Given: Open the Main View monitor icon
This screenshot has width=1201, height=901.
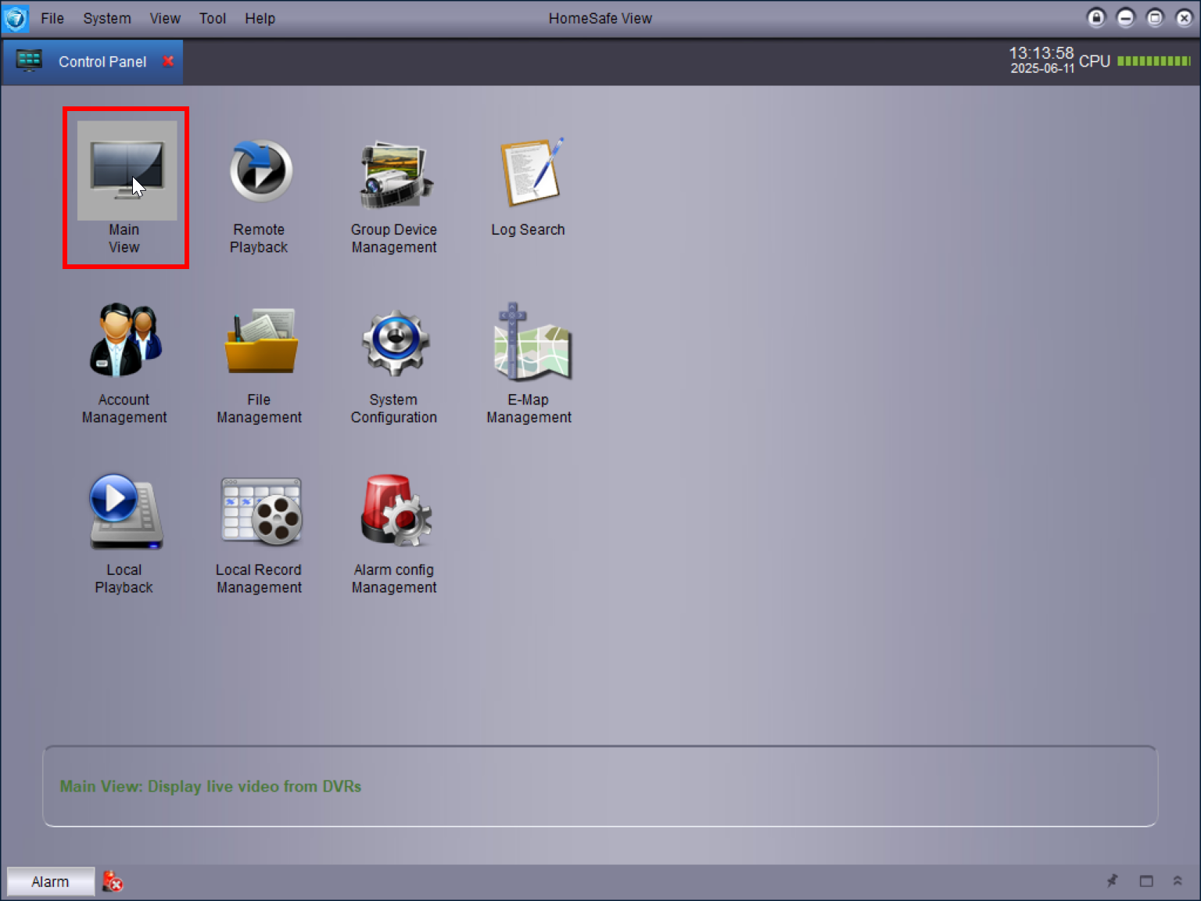Looking at the screenshot, I should [126, 171].
